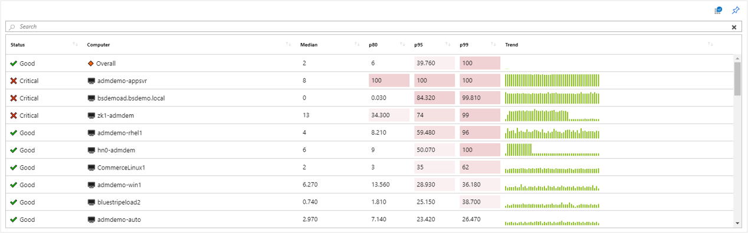Select the bsdemoad.bsdemo.local computer name
Screen dimensions: 748x233
click(131, 98)
